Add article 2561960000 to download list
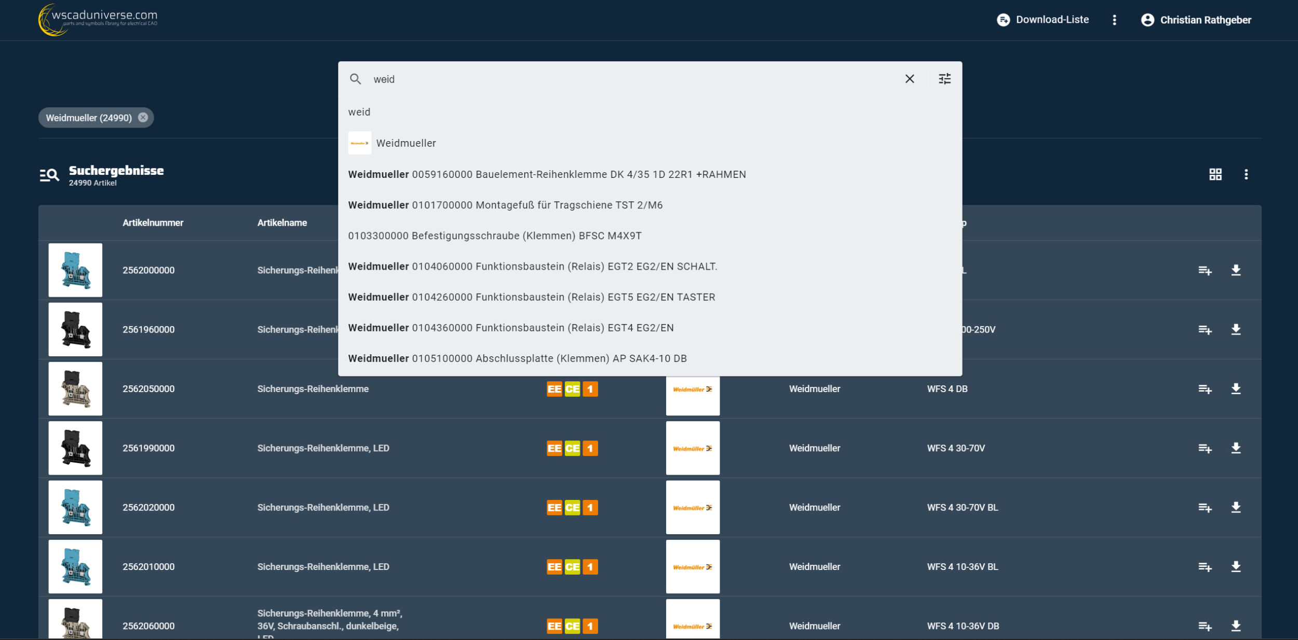This screenshot has width=1298, height=640. (1205, 329)
